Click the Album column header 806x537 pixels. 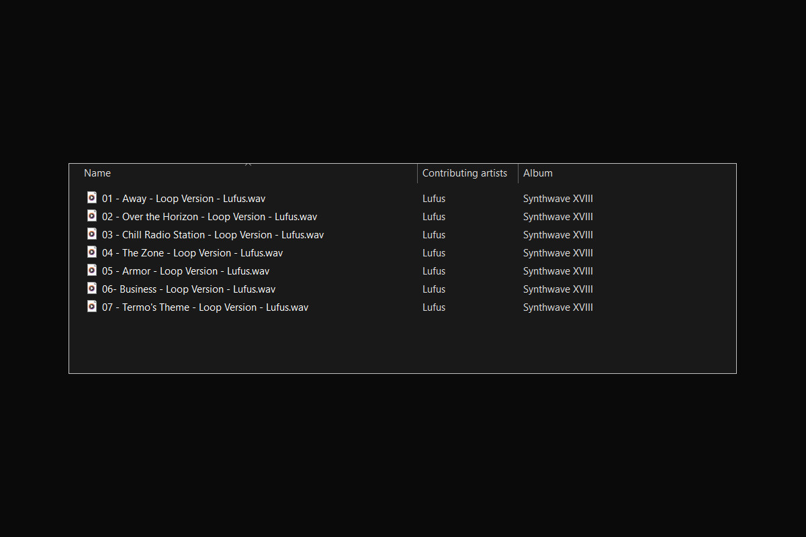538,173
